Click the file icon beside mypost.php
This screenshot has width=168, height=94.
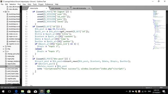(6, 64)
